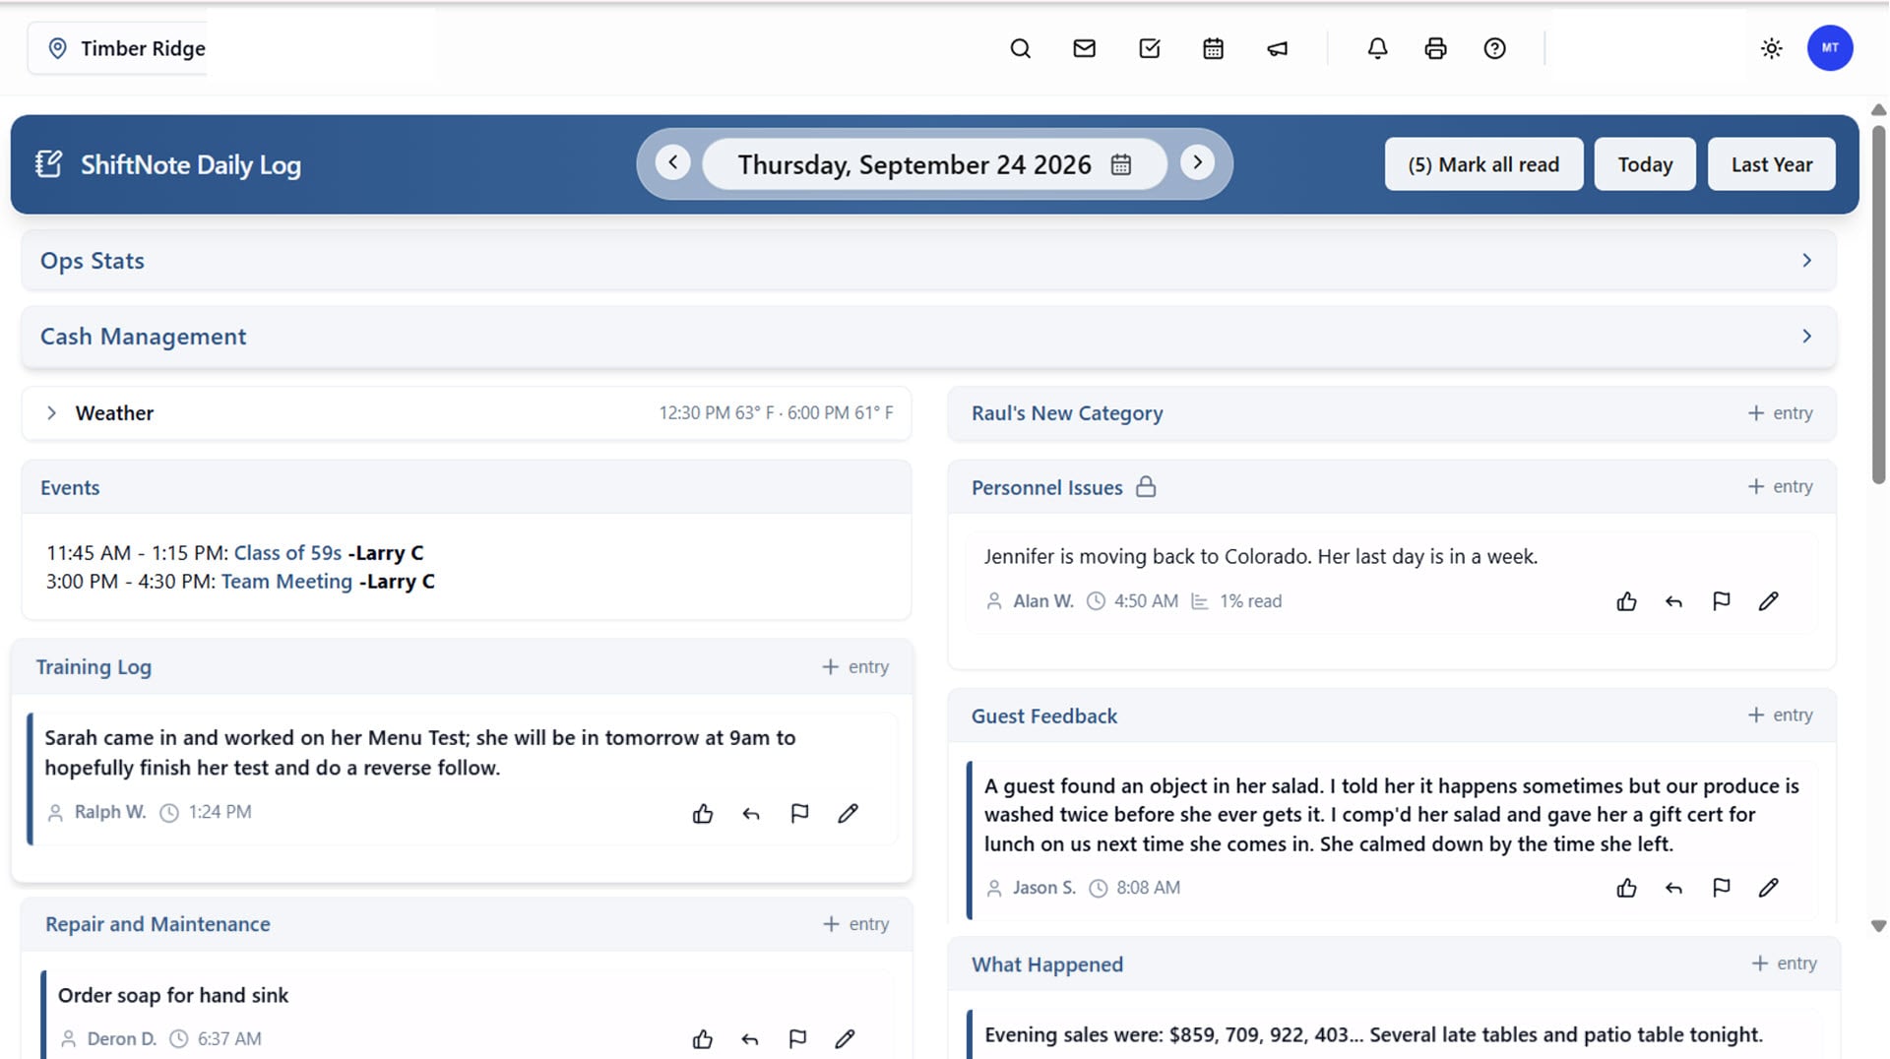Open the calendar icon in top toolbar
Screen dimensions: 1890x1059
1213,48
